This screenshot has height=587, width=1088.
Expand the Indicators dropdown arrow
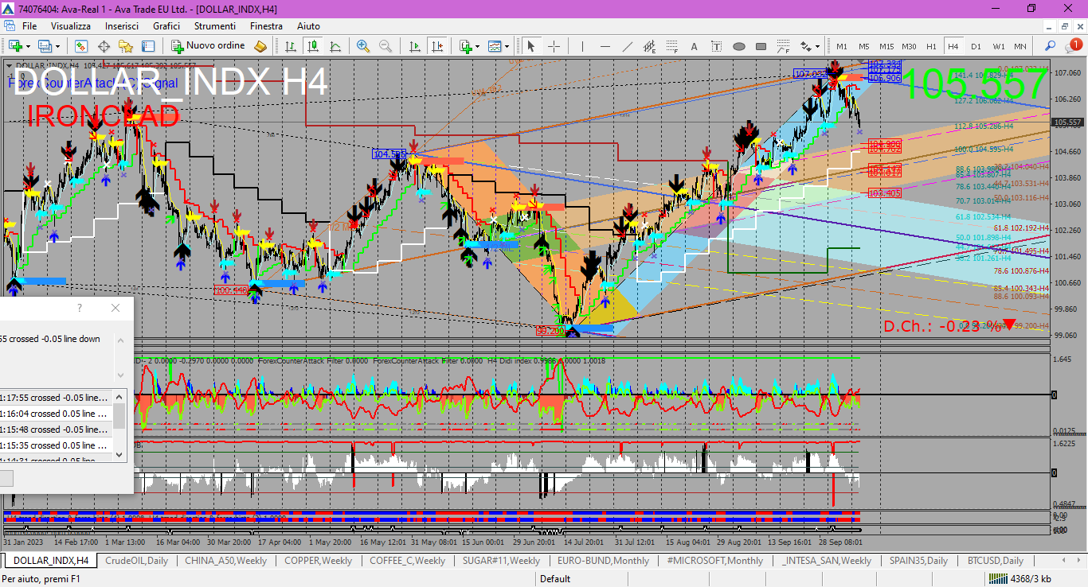coord(478,46)
